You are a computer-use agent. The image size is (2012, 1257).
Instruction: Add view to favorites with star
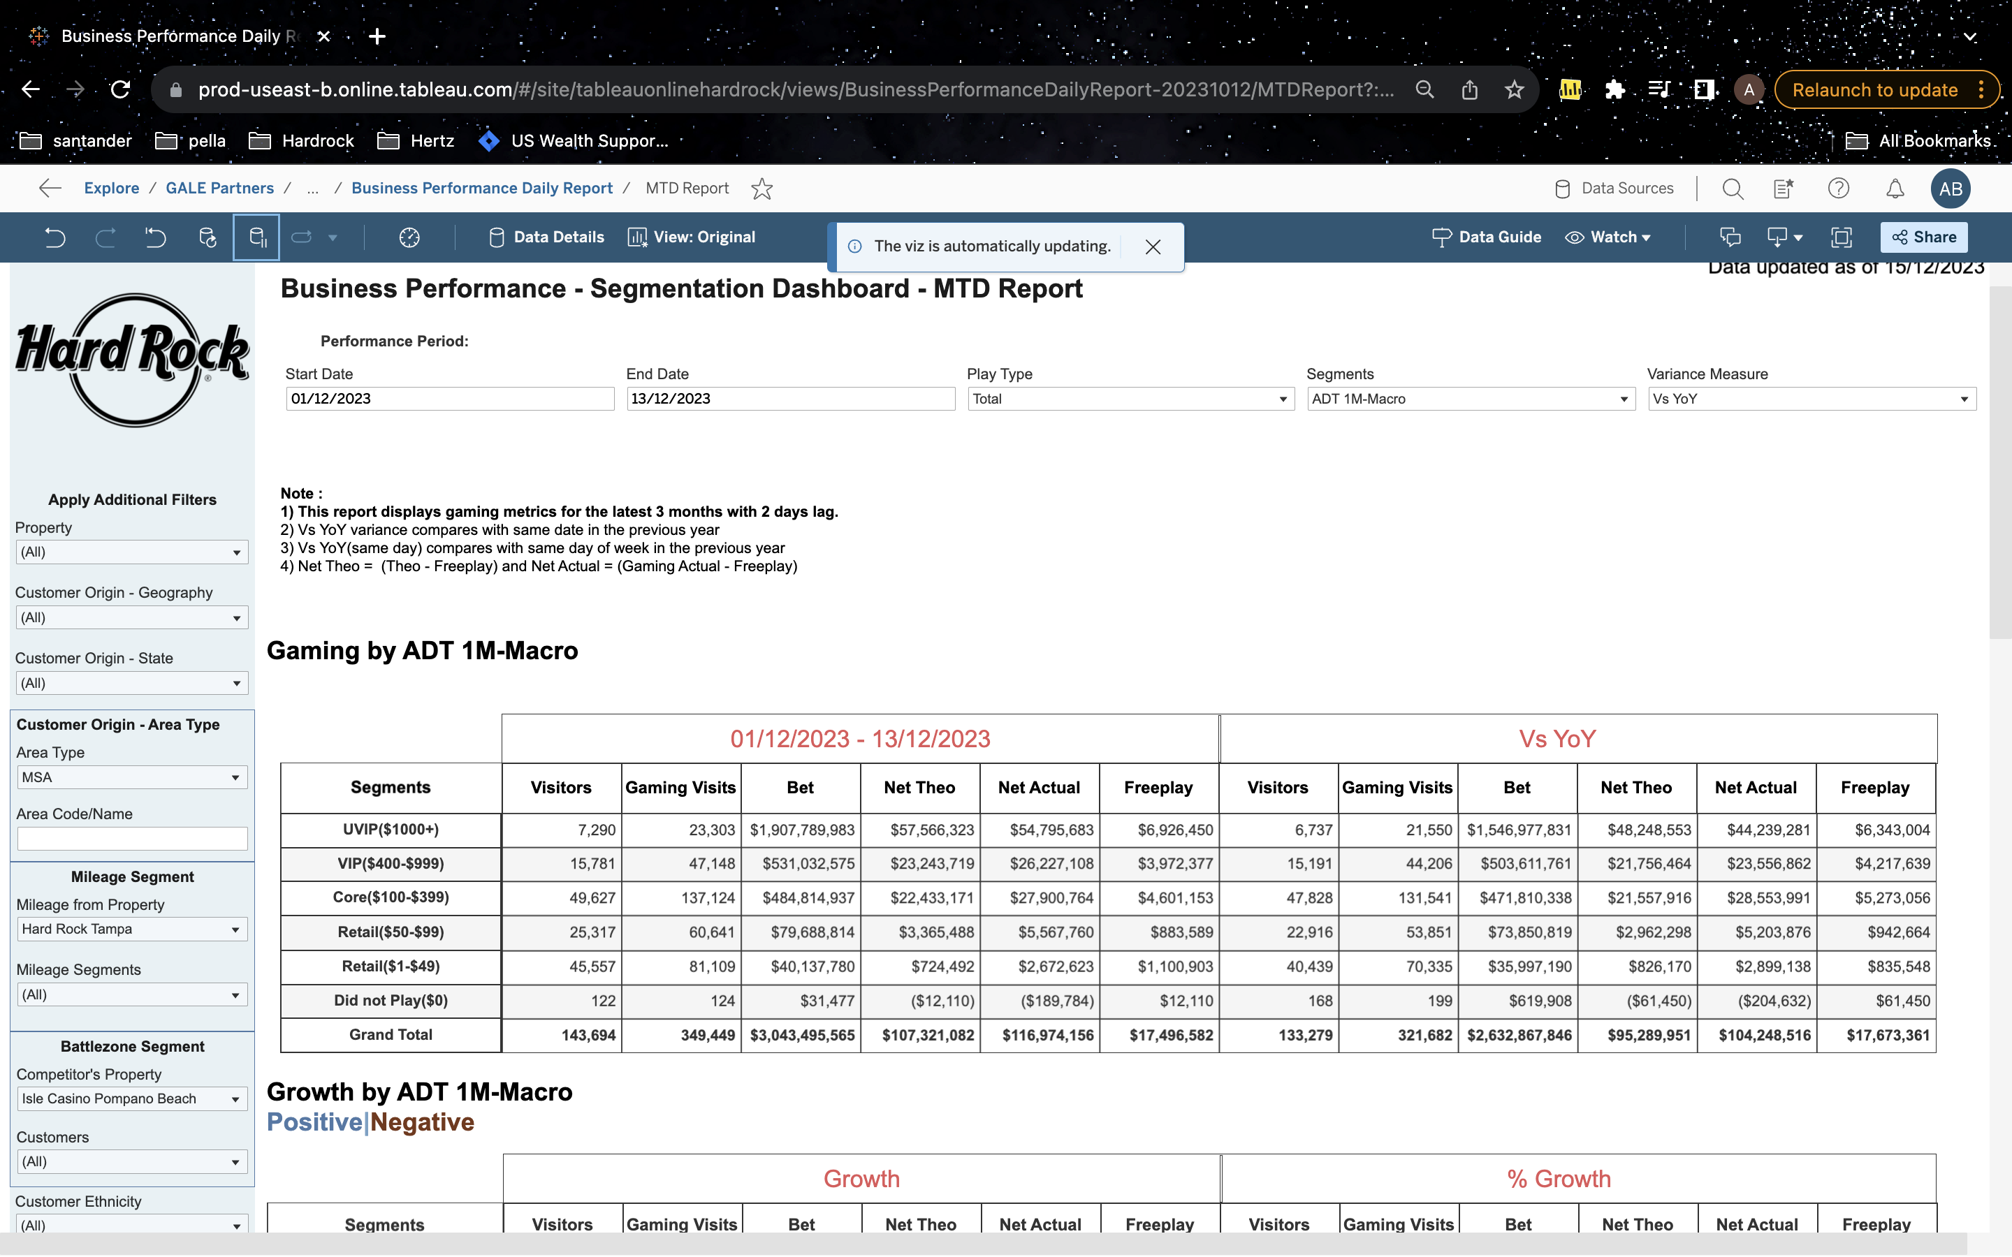(761, 189)
